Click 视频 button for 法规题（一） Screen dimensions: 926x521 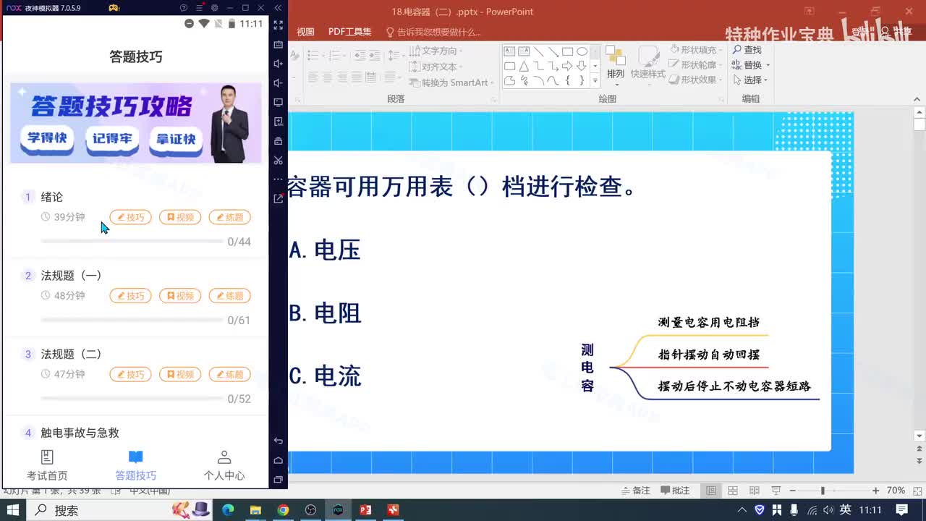(180, 295)
